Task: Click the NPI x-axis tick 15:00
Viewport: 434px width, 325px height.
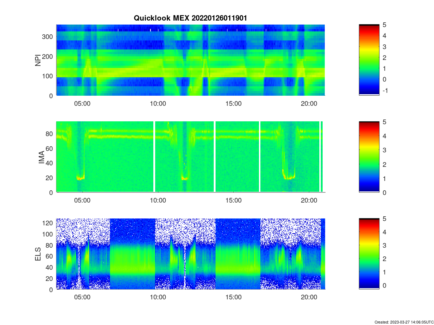Action: (234, 103)
